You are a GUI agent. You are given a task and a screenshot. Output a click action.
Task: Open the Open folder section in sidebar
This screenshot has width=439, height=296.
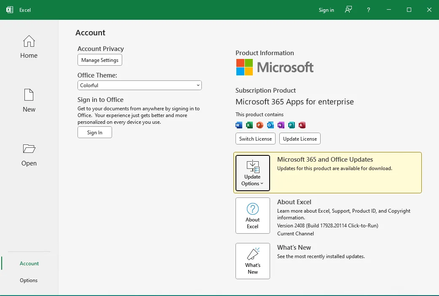click(x=29, y=155)
